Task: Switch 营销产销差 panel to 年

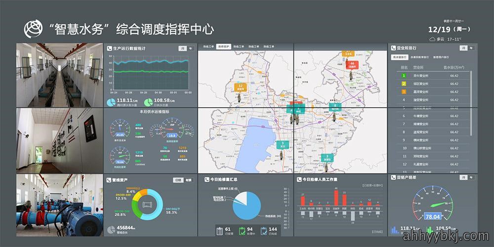Action: coord(471,178)
